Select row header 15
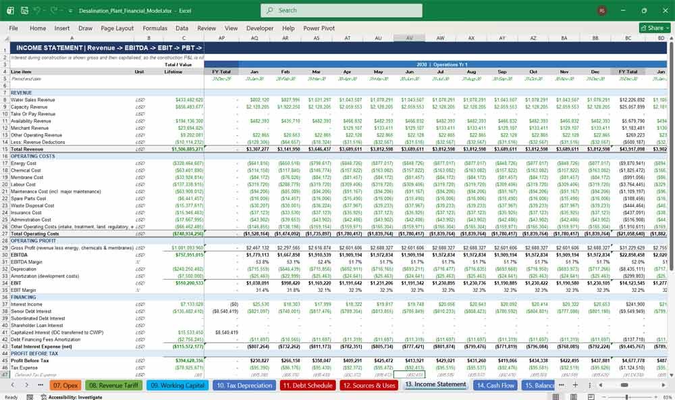This screenshot has height=400, width=675. (5, 149)
